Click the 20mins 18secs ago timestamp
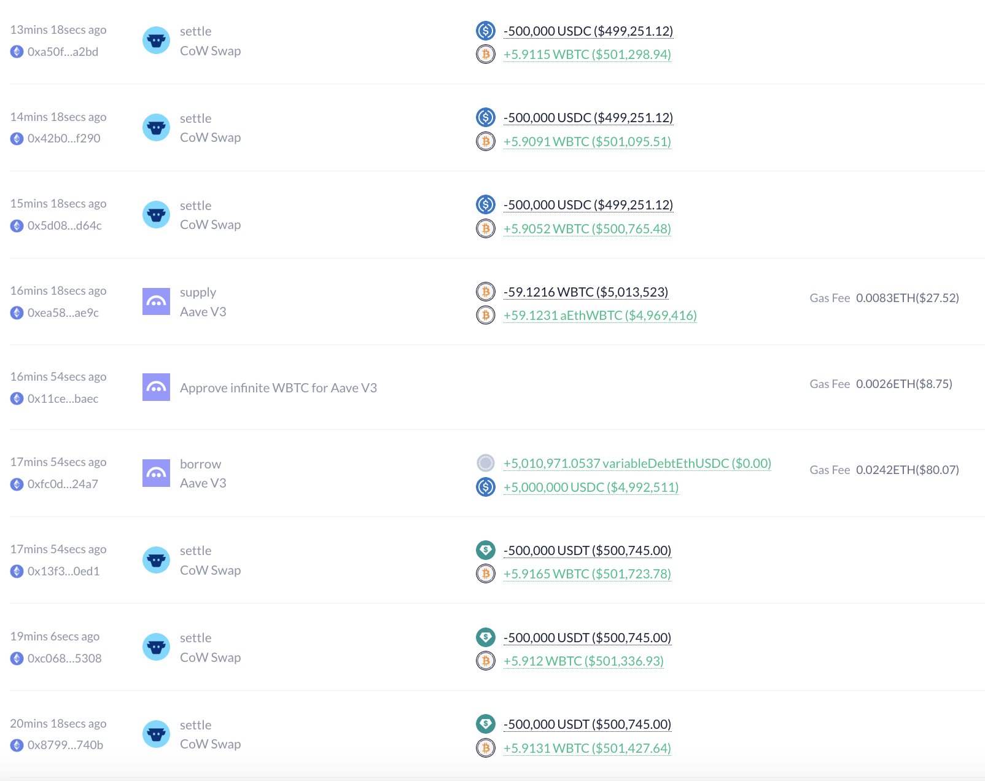 tap(58, 723)
